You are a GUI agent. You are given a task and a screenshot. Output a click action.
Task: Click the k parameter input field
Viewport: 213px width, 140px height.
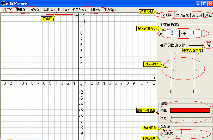(x=172, y=33)
